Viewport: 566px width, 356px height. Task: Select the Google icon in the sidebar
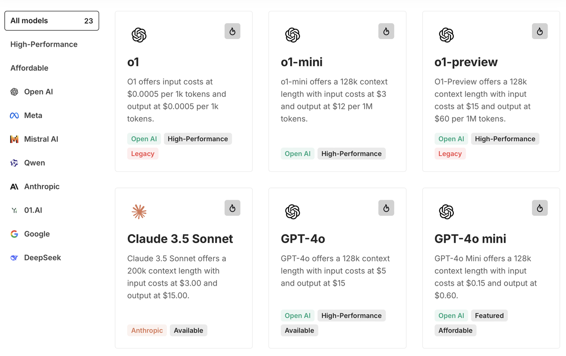pyautogui.click(x=14, y=234)
